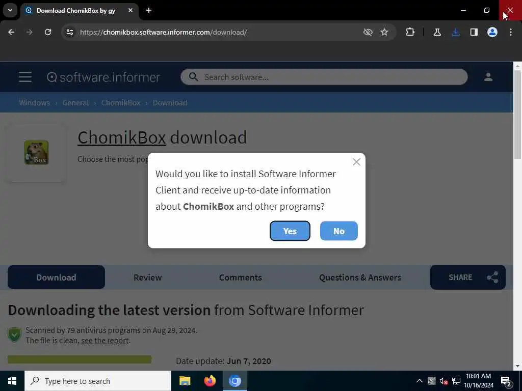Toggle the side panel
Image resolution: width=522 pixels, height=391 pixels.
coord(474,32)
